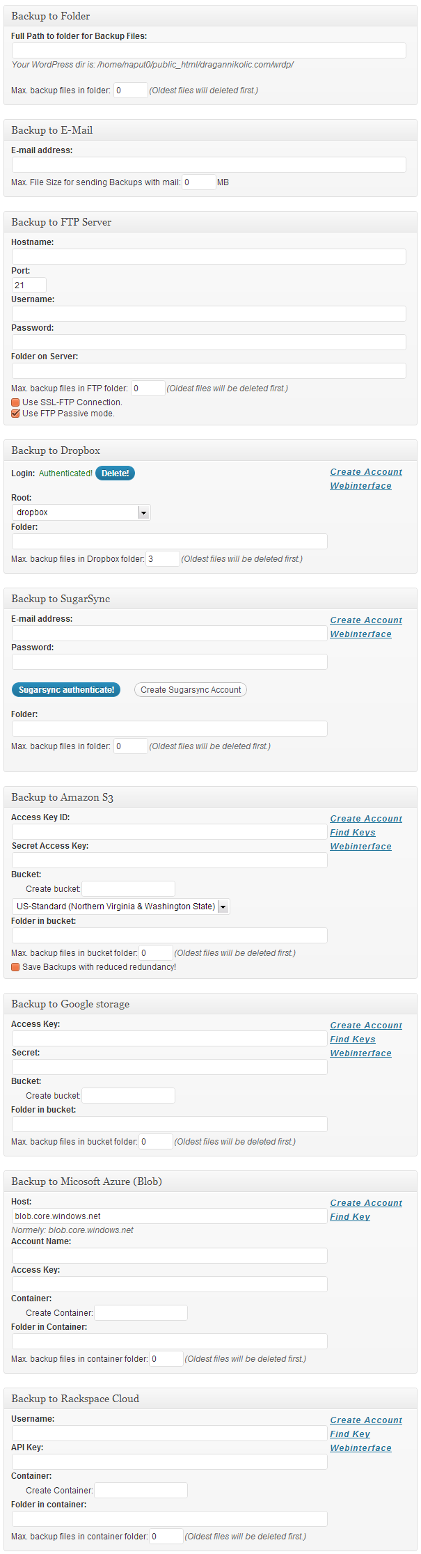Click the Azure Host input field

tap(169, 1216)
